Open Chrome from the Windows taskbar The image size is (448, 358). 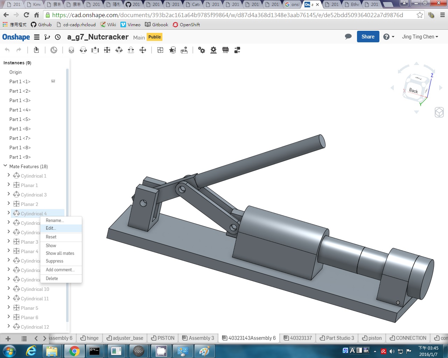coord(74,351)
